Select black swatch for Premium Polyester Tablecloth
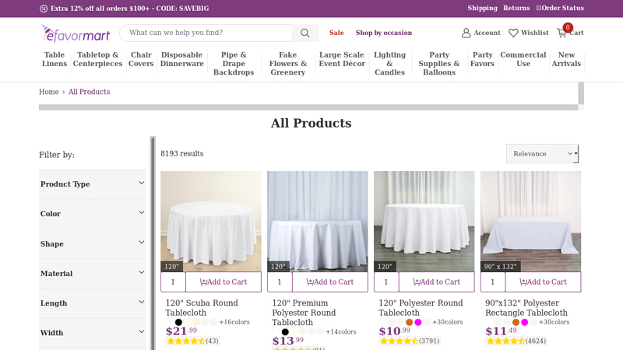The width and height of the screenshot is (623, 350). [285, 332]
